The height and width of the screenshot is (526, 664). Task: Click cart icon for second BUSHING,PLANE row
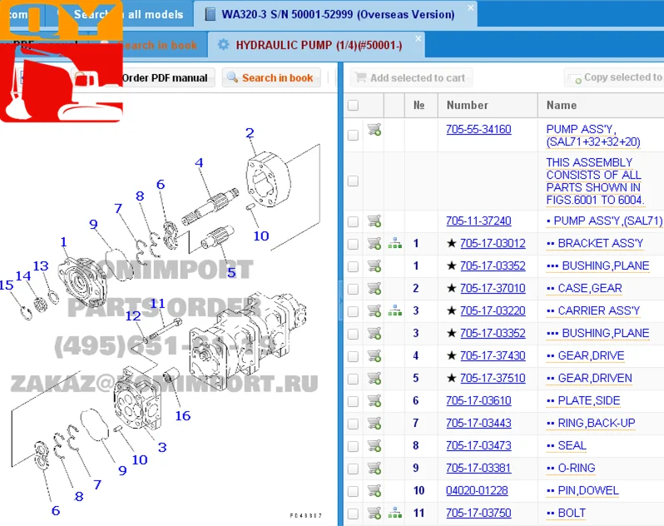click(374, 333)
